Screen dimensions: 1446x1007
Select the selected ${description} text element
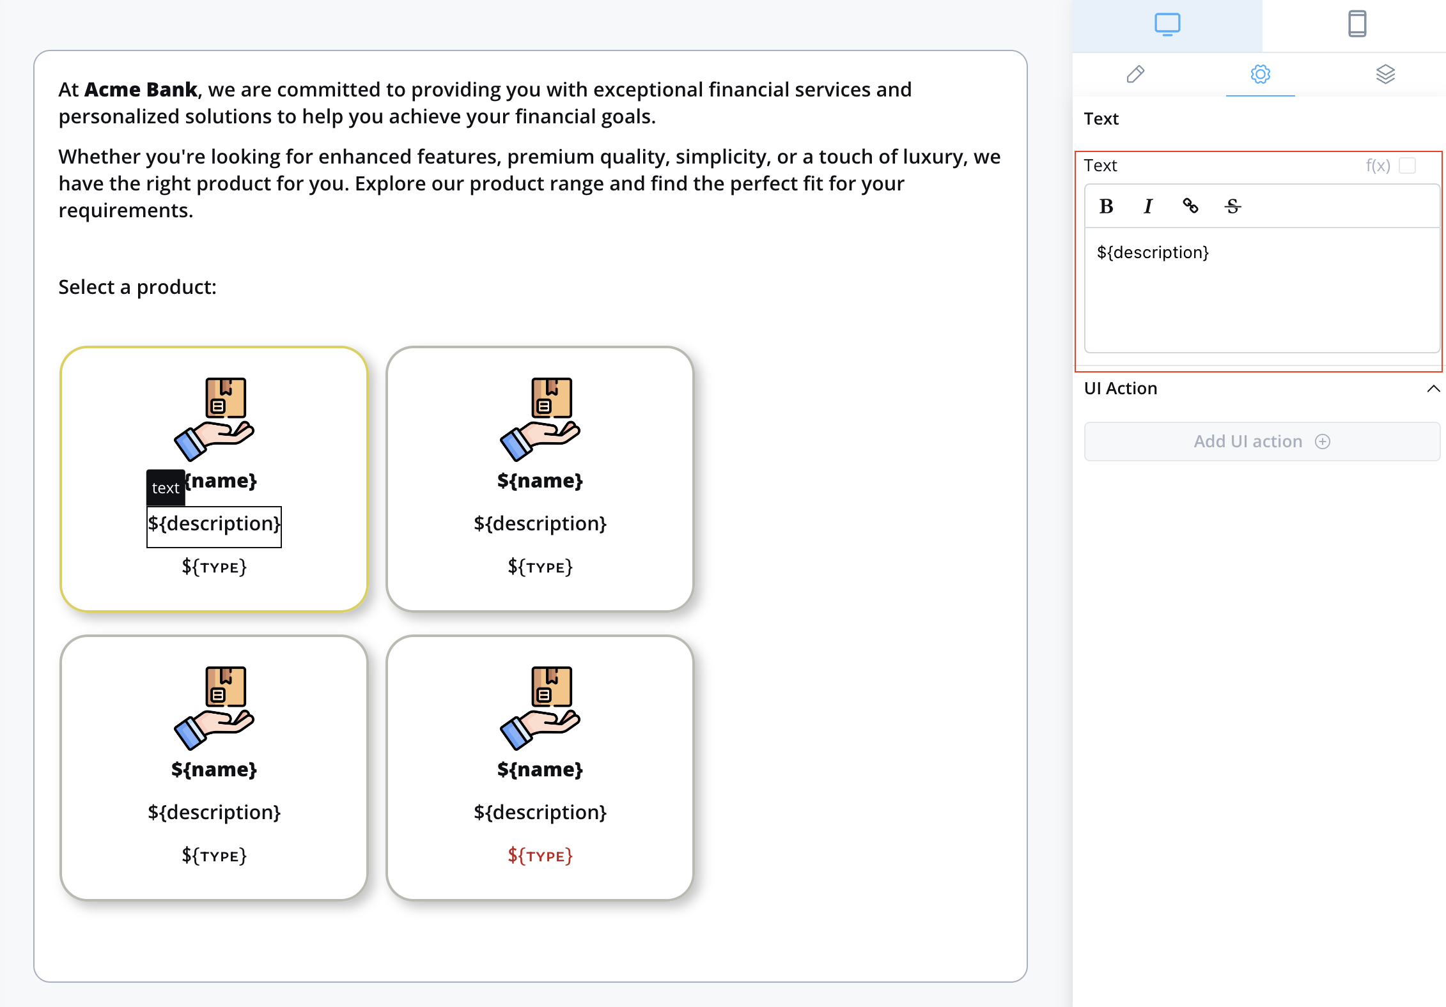coord(214,527)
